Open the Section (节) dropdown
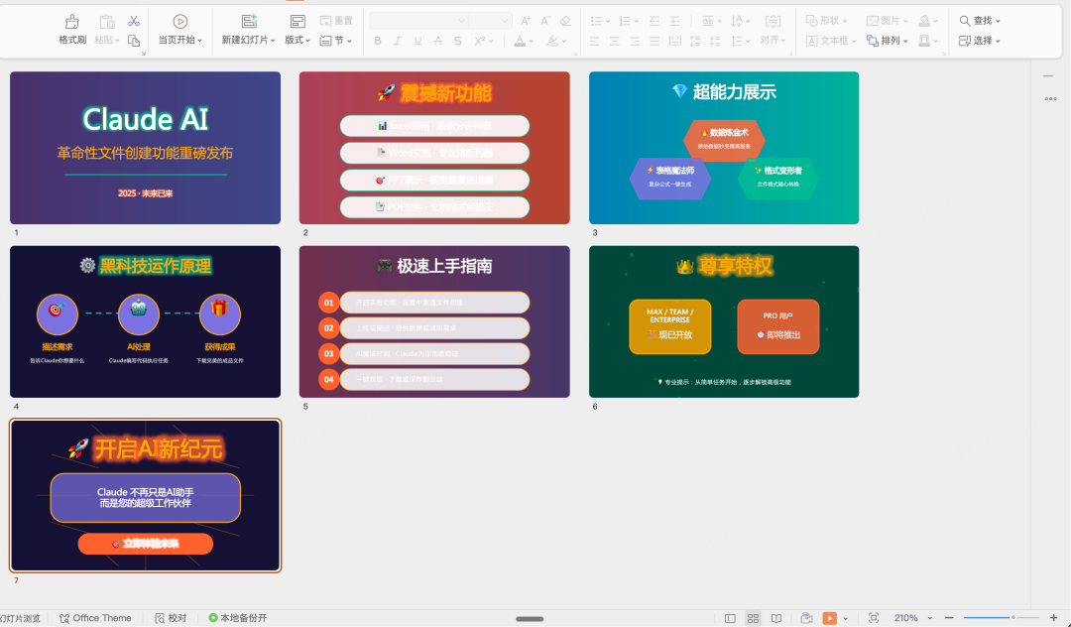 [336, 41]
